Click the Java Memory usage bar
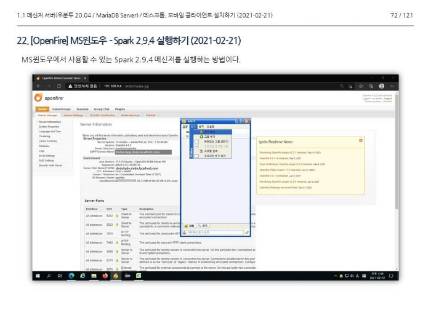431x323 pixels. click(x=126, y=181)
